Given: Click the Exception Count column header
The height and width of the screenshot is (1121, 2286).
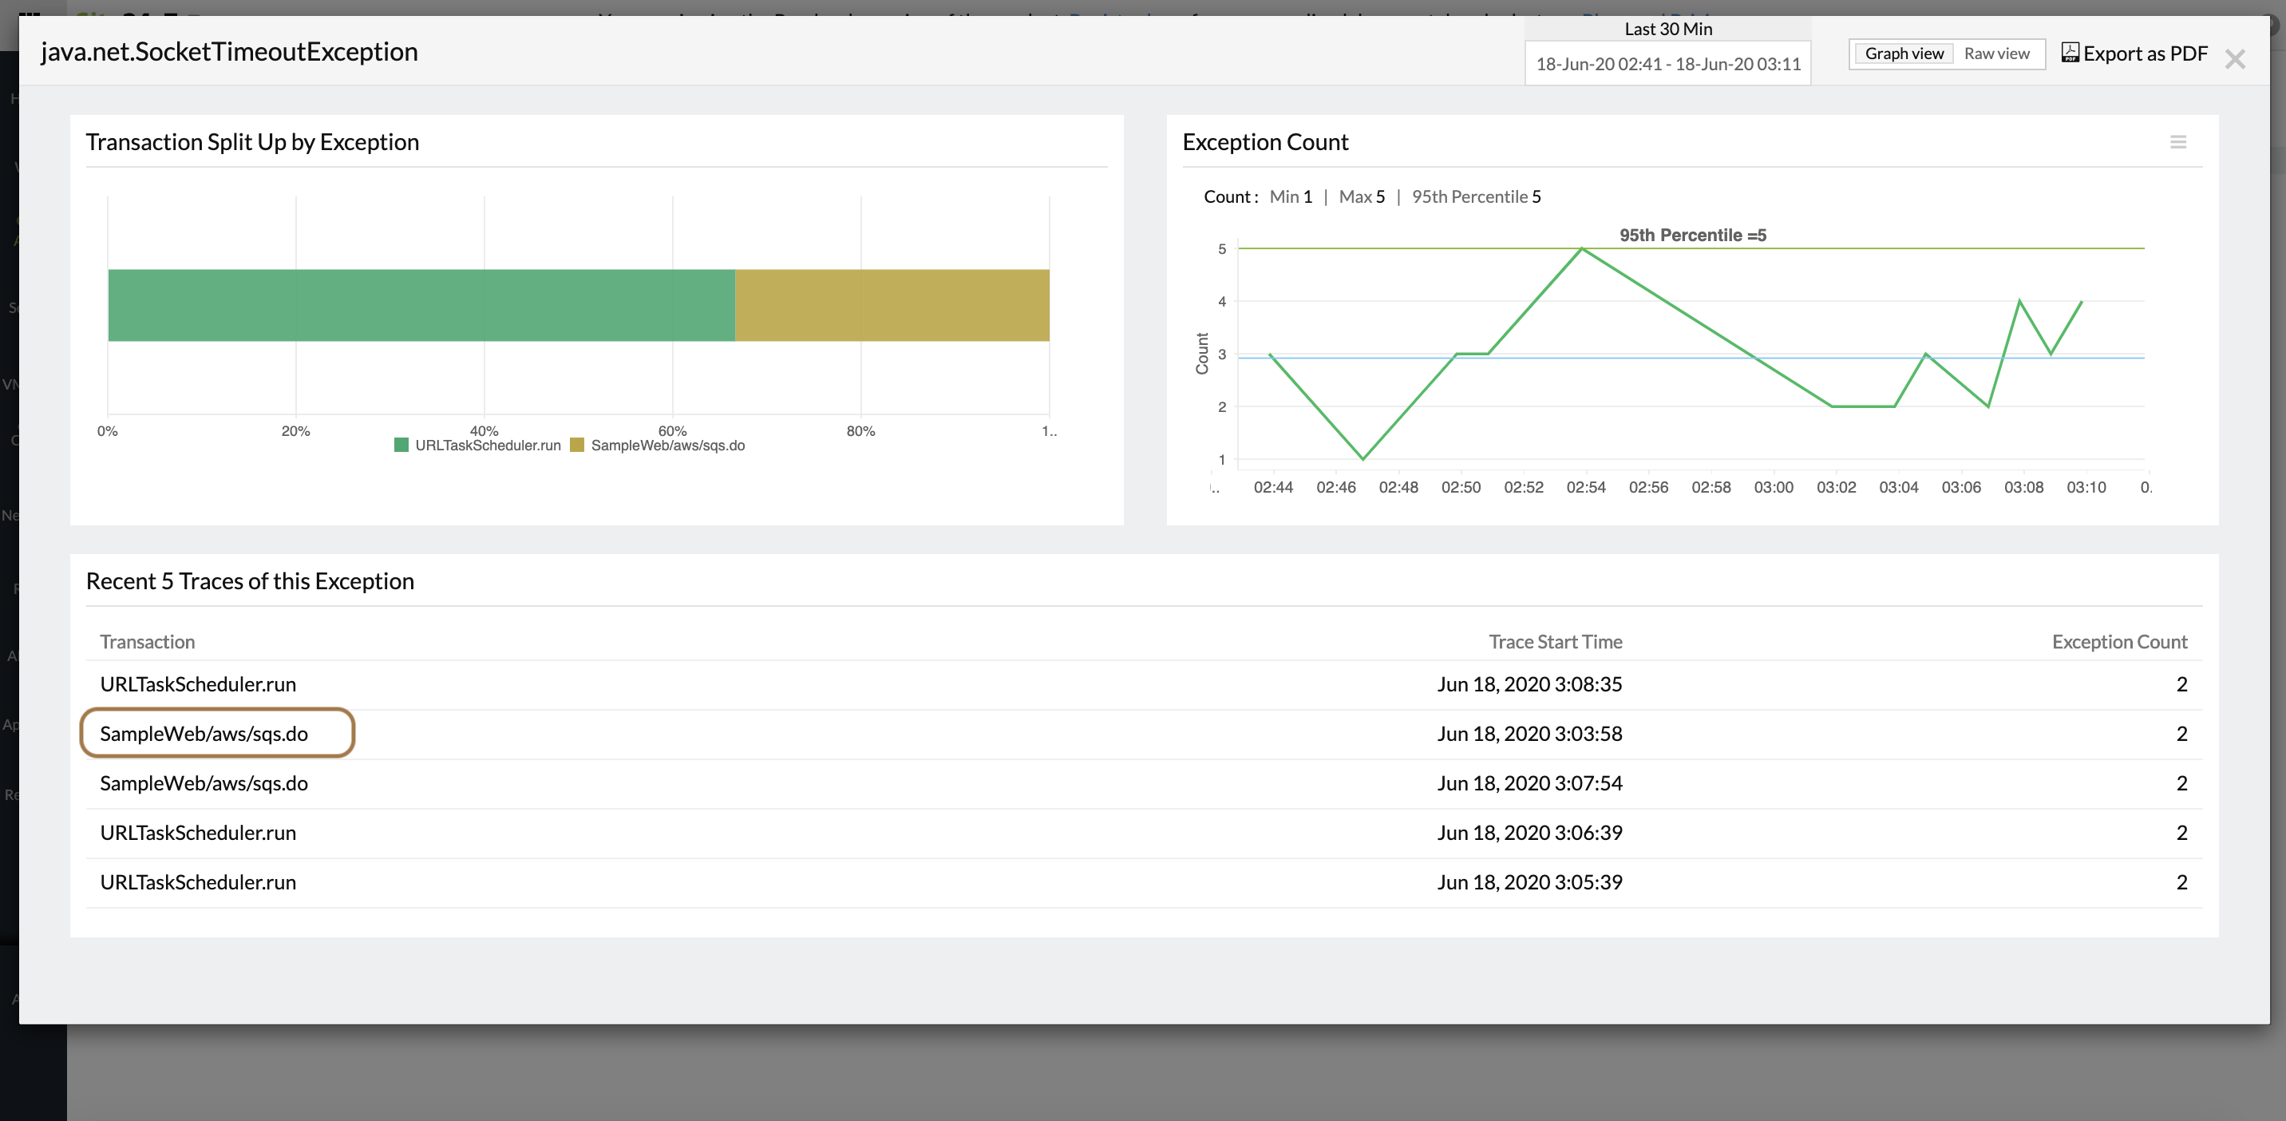Looking at the screenshot, I should (2118, 642).
